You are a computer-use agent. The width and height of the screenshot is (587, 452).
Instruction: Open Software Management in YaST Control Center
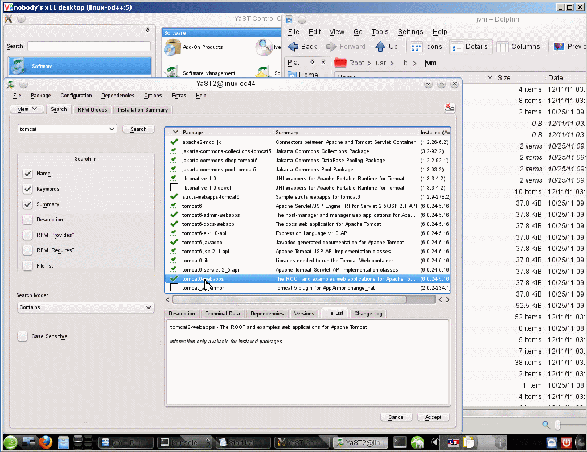(200, 73)
